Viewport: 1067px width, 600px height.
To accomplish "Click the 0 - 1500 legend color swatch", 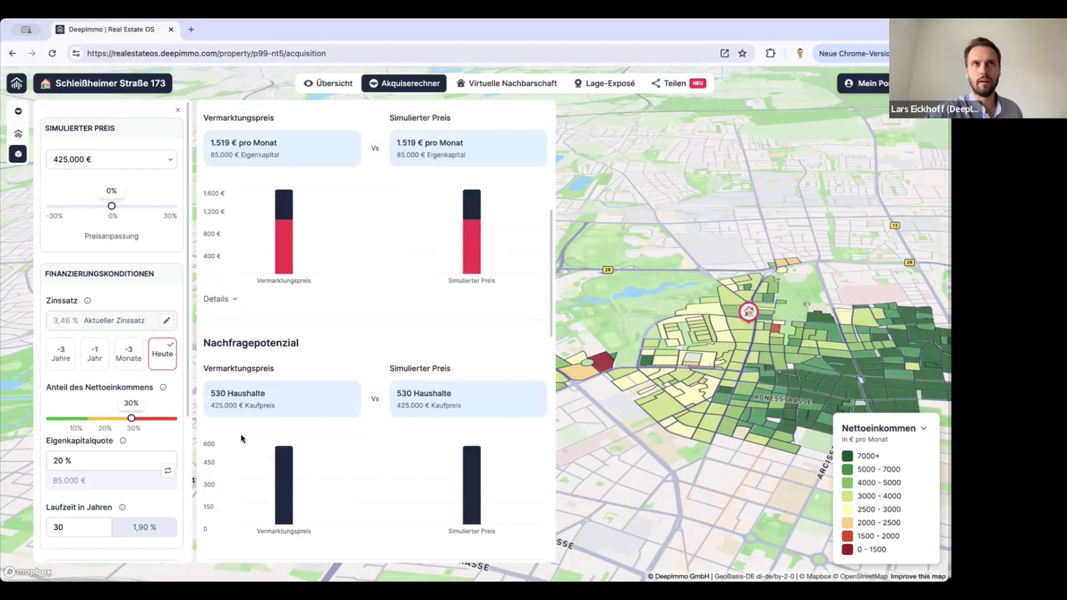I will [847, 549].
